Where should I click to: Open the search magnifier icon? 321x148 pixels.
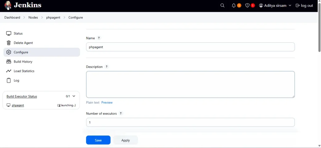click(x=222, y=6)
